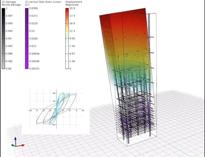Click the 'Magnitude' legend subtitle
The width and height of the screenshot is (205, 157).
72,5
